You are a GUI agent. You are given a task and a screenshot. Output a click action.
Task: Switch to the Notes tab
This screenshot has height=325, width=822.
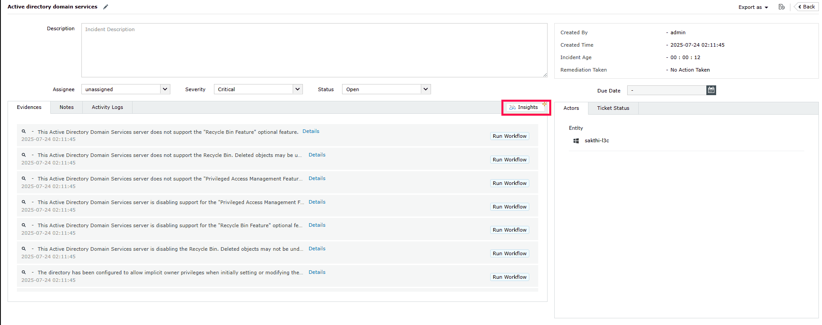[67, 107]
